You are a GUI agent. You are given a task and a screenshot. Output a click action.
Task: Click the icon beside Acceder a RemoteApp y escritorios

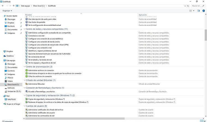coord(26,92)
